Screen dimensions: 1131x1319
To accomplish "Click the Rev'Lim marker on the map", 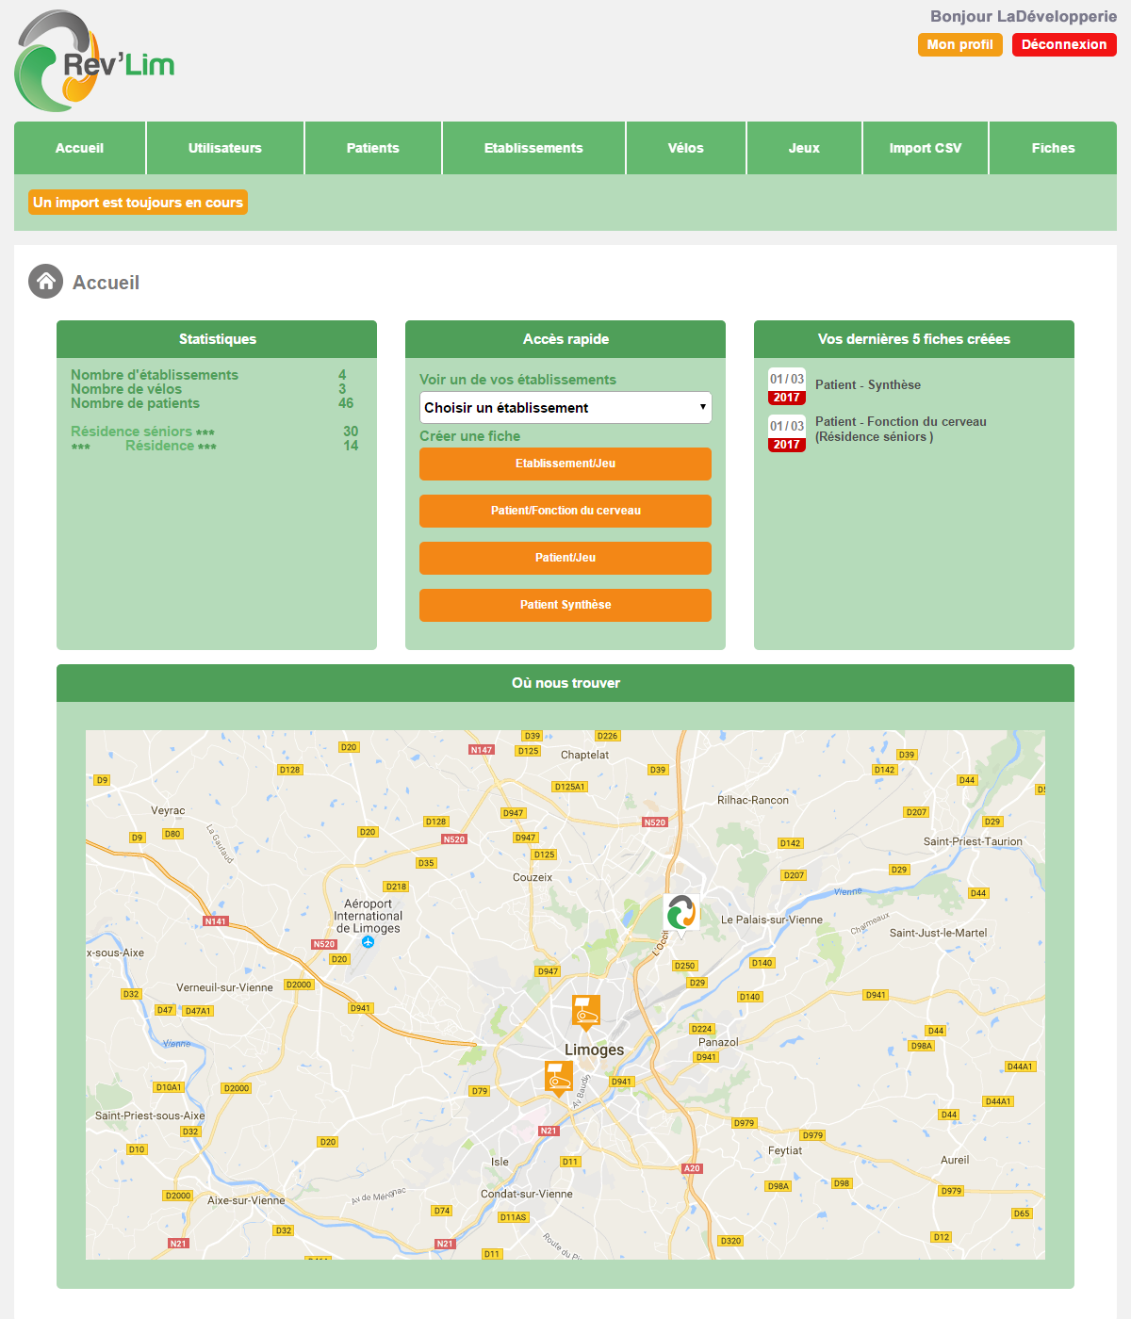I will [681, 913].
